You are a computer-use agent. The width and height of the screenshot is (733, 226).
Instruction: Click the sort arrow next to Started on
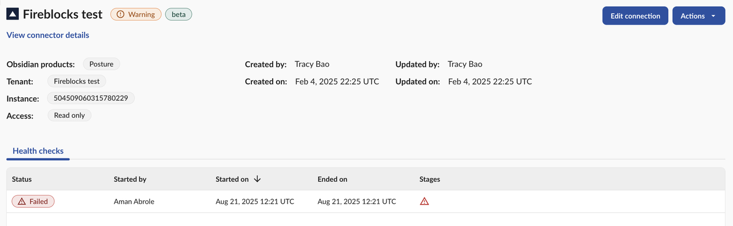click(x=257, y=179)
